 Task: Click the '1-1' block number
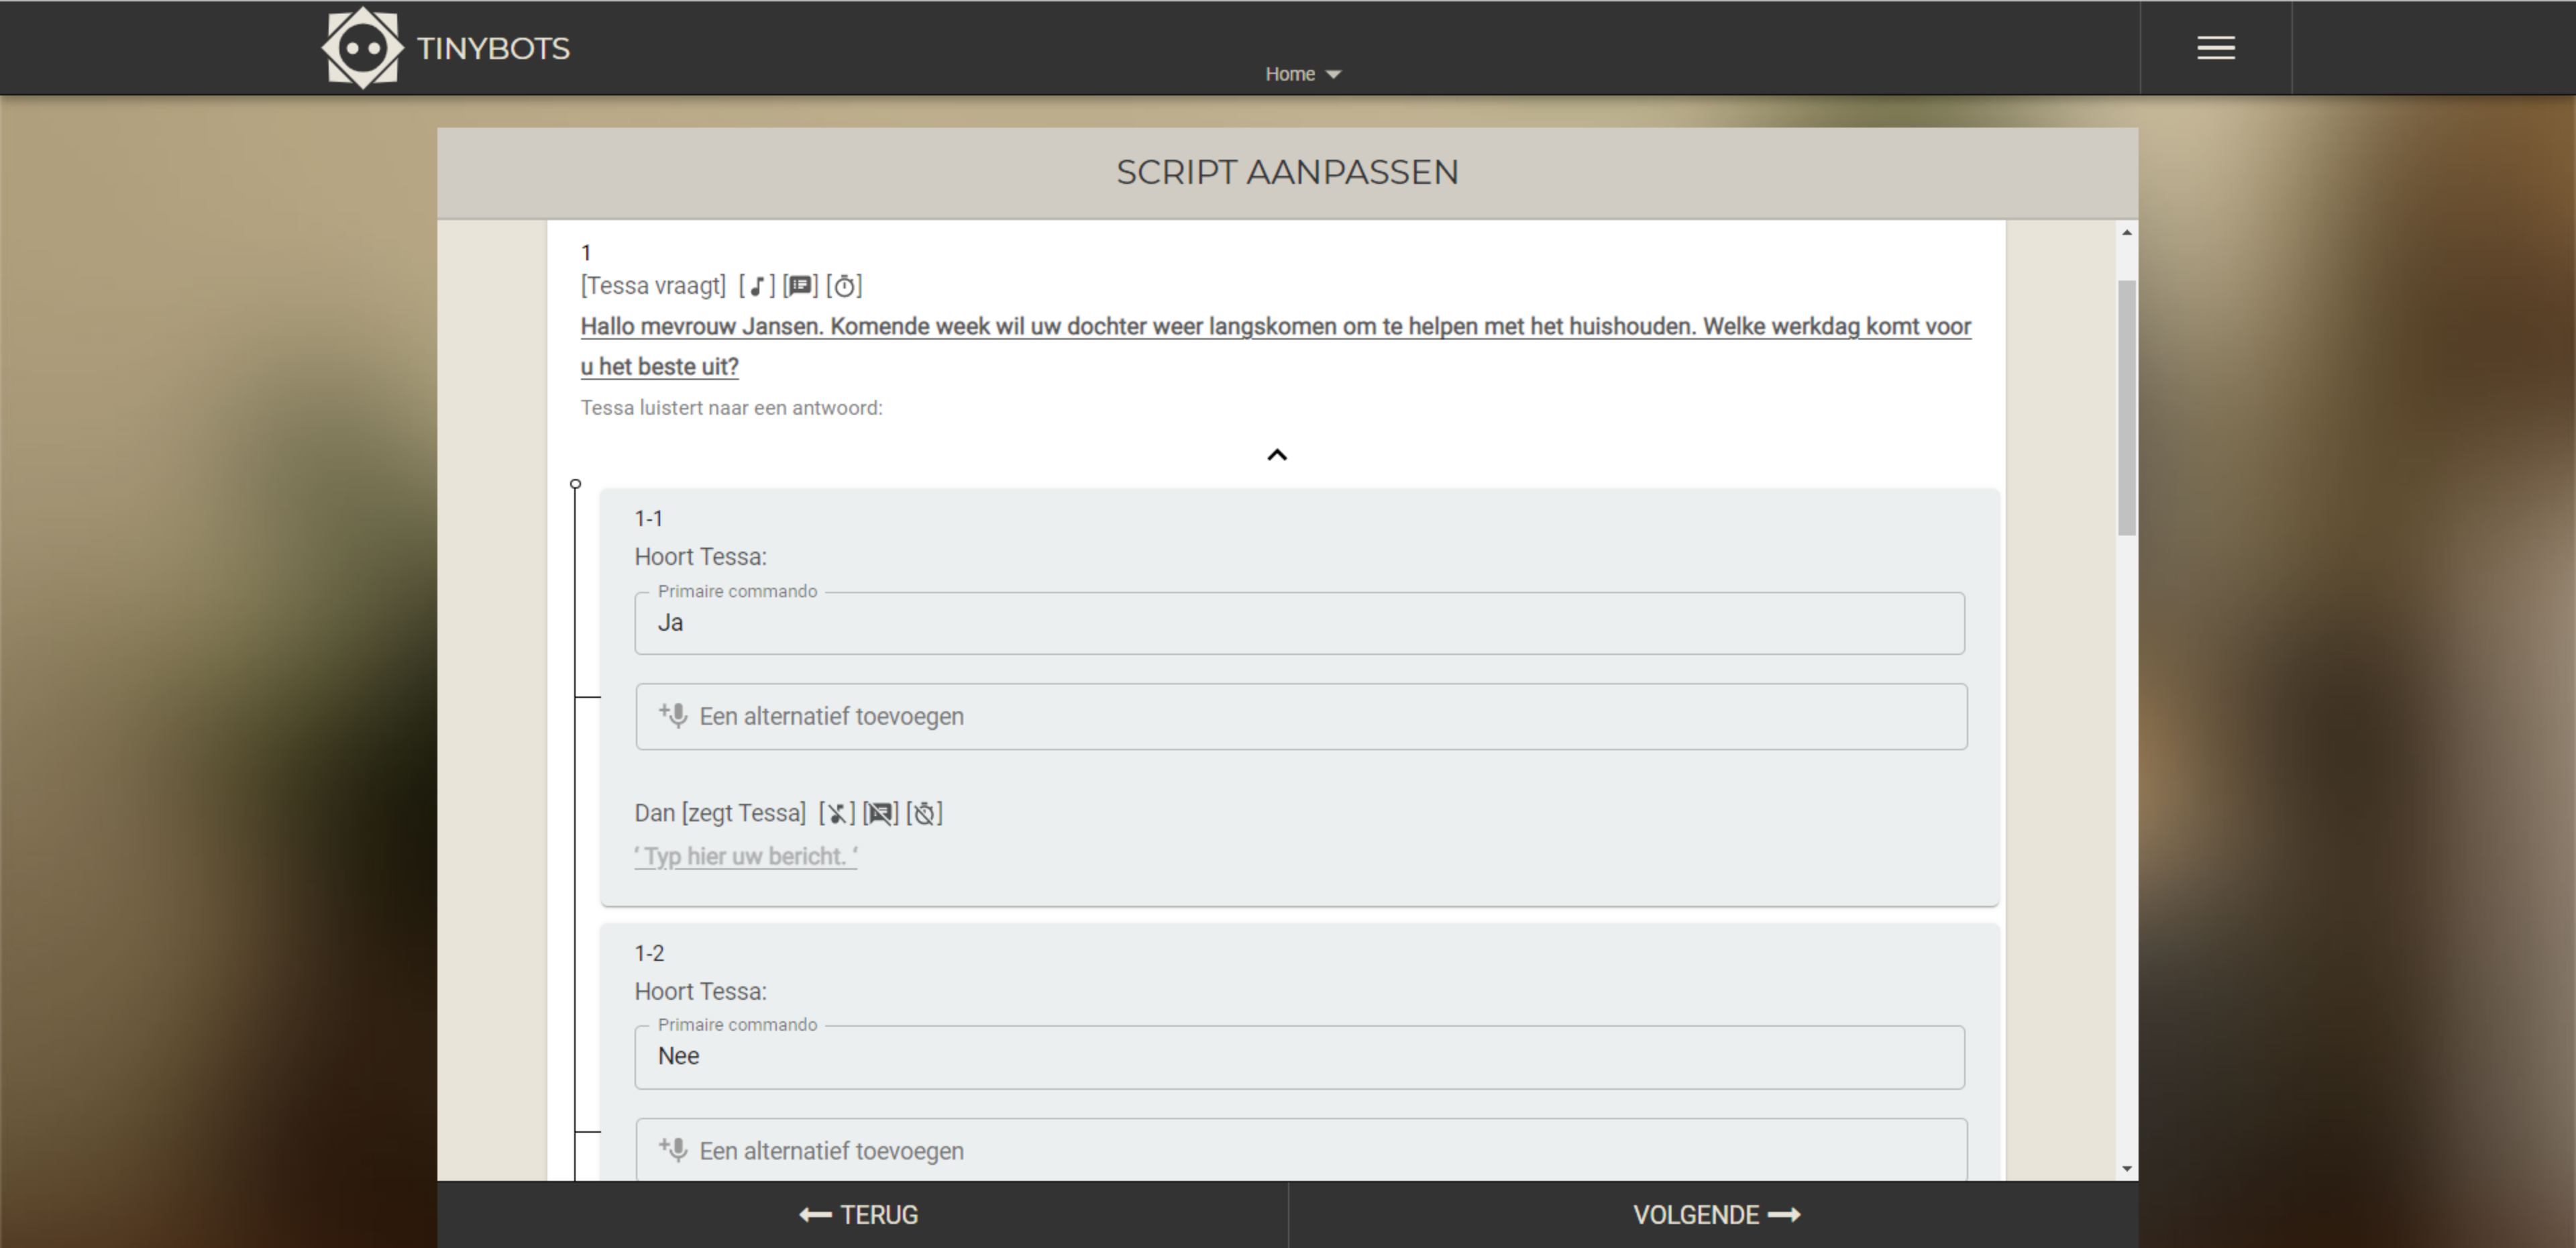[649, 519]
